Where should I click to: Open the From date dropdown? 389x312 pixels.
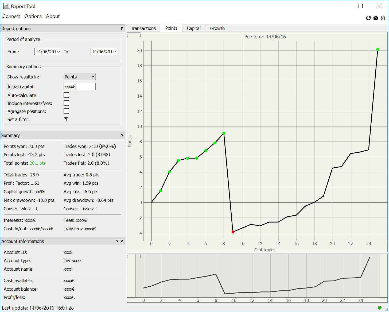[59, 52]
